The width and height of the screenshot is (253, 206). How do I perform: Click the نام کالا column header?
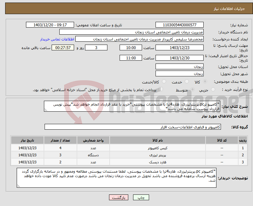pos(157,140)
